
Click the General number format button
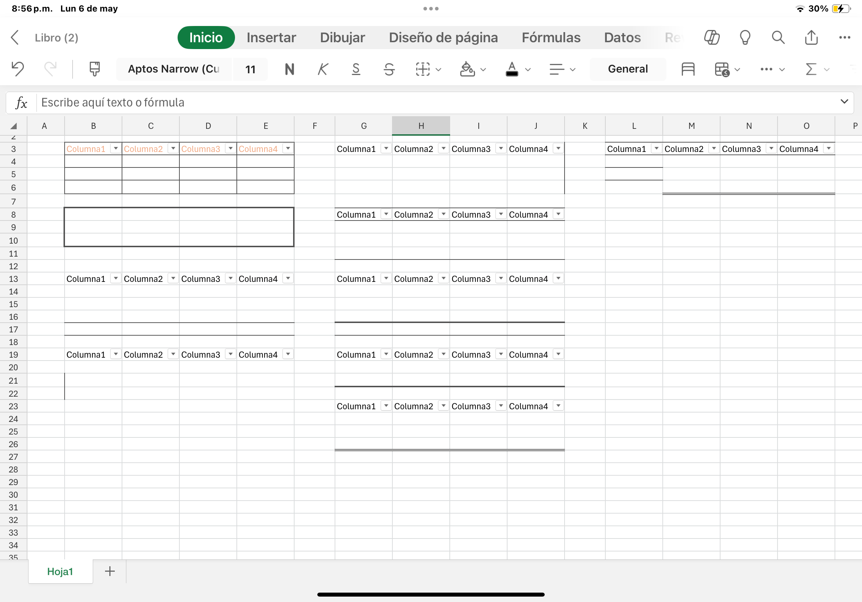[x=628, y=69]
